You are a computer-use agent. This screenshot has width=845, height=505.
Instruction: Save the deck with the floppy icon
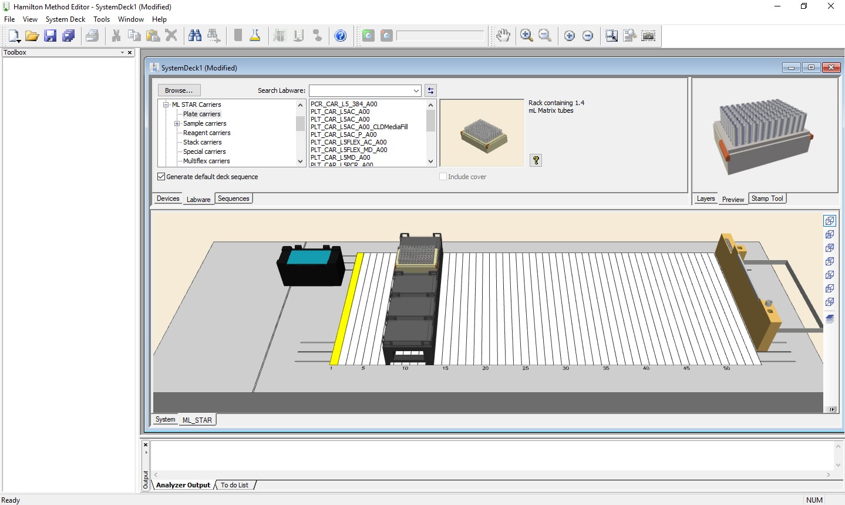point(51,36)
